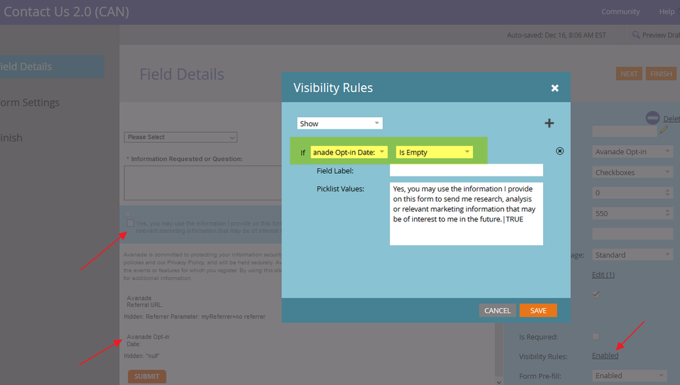Image resolution: width=680 pixels, height=385 pixels.
Task: Open the Community link in header
Action: 620,12
